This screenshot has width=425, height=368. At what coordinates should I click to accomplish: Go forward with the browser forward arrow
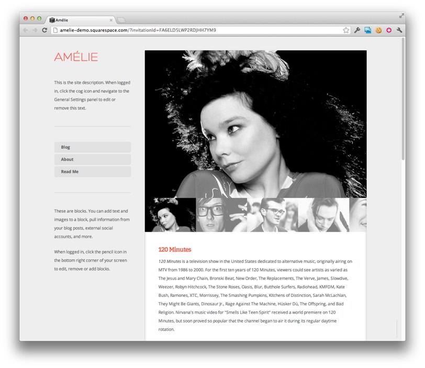click(x=35, y=30)
